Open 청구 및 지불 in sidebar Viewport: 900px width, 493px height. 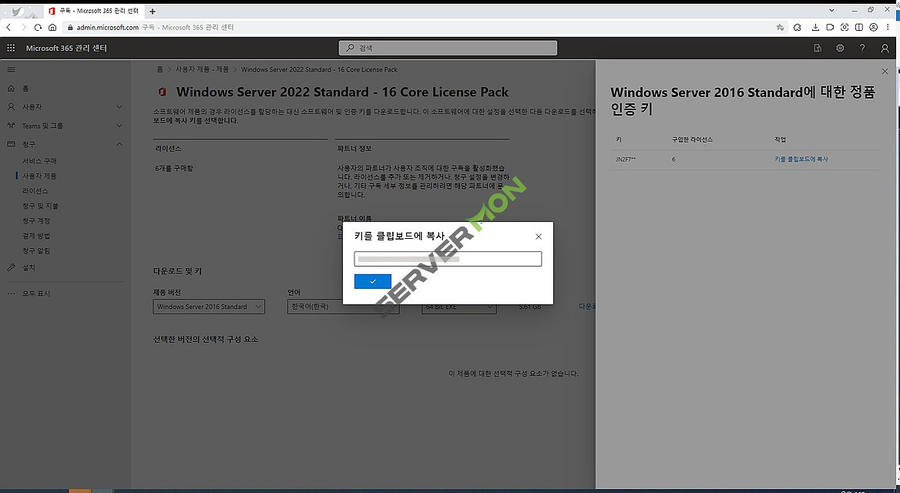point(40,206)
